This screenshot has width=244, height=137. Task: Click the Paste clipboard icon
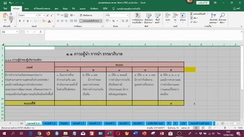[x=5, y=16]
